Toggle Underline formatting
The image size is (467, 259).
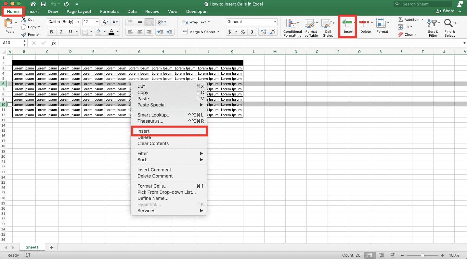70,32
